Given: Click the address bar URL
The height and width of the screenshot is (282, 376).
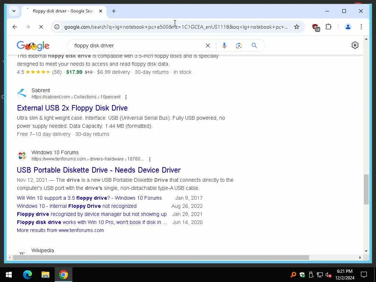Looking at the screenshot, I should click(176, 27).
